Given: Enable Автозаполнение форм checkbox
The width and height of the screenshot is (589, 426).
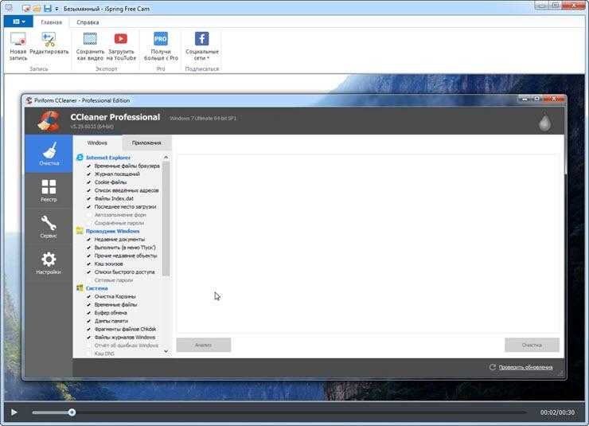Looking at the screenshot, I should (89, 215).
